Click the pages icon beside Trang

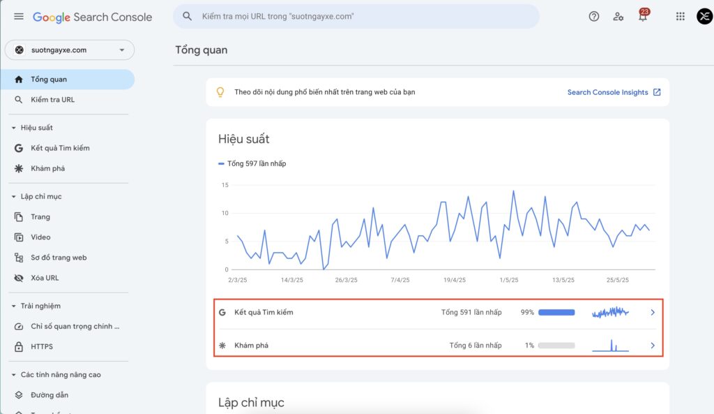[x=19, y=217]
